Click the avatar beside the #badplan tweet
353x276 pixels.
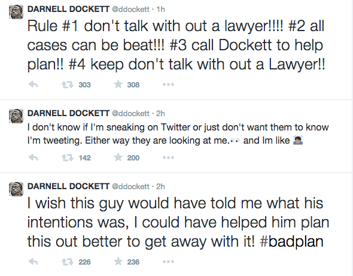click(x=16, y=189)
